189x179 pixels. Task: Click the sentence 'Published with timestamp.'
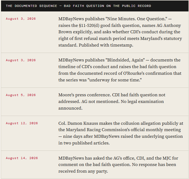pyautogui.click(x=106, y=45)
